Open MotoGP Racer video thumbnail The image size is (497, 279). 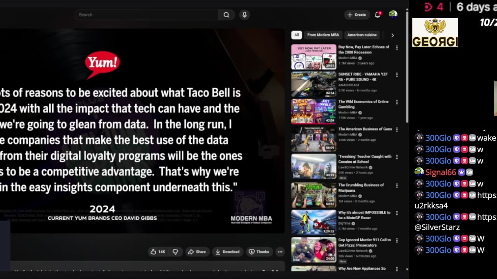314,222
